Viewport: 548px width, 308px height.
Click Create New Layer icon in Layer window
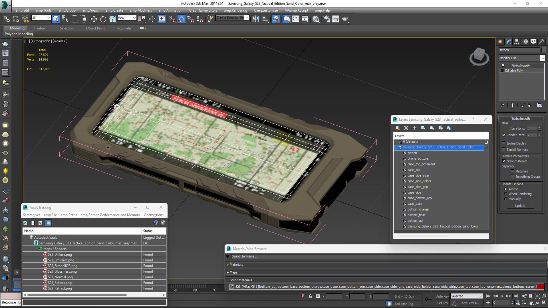[x=397, y=128]
